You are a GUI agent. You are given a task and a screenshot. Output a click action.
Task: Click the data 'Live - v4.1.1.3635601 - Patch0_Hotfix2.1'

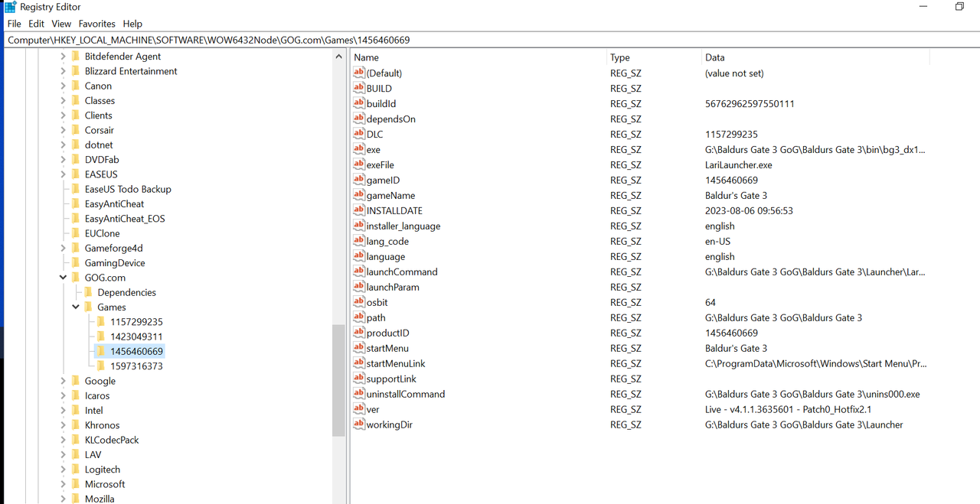[x=788, y=409]
